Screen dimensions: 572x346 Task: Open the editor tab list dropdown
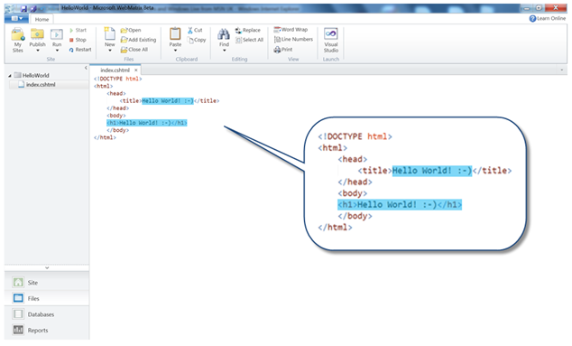562,70
